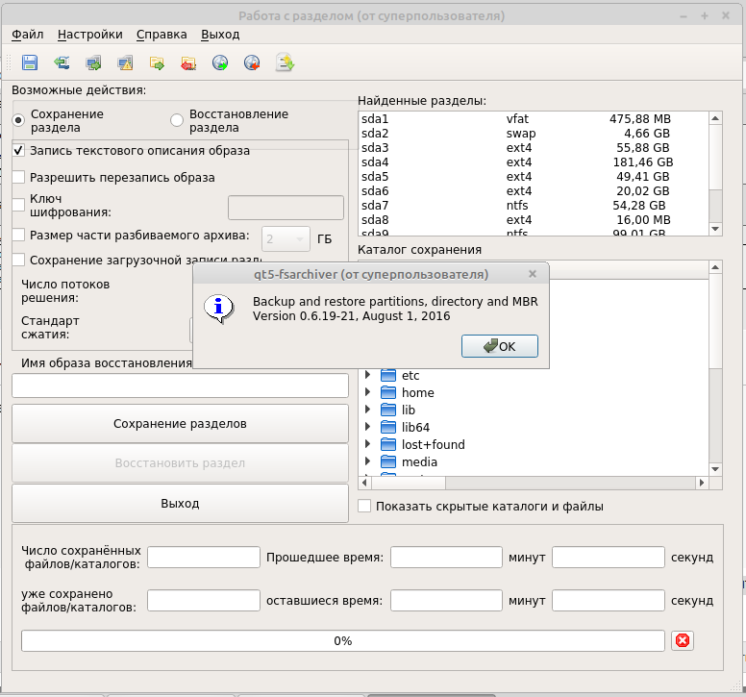Click the partitions list scroll-up arrow
Screen dimensions: 746x697
715,118
